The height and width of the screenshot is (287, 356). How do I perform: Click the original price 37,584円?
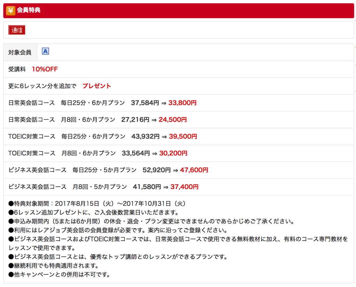tap(145, 103)
